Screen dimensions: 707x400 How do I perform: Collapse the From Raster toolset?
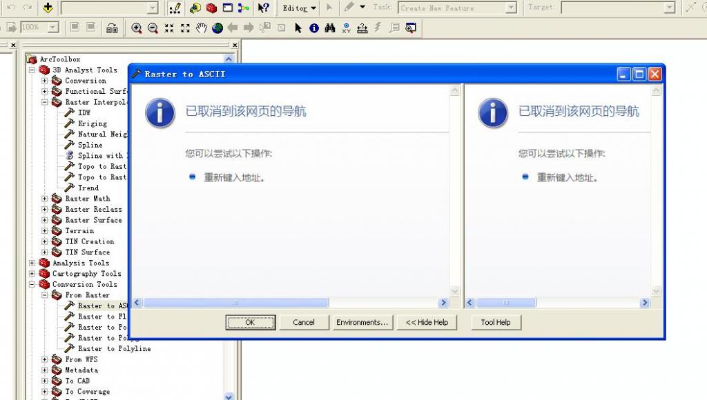[45, 295]
